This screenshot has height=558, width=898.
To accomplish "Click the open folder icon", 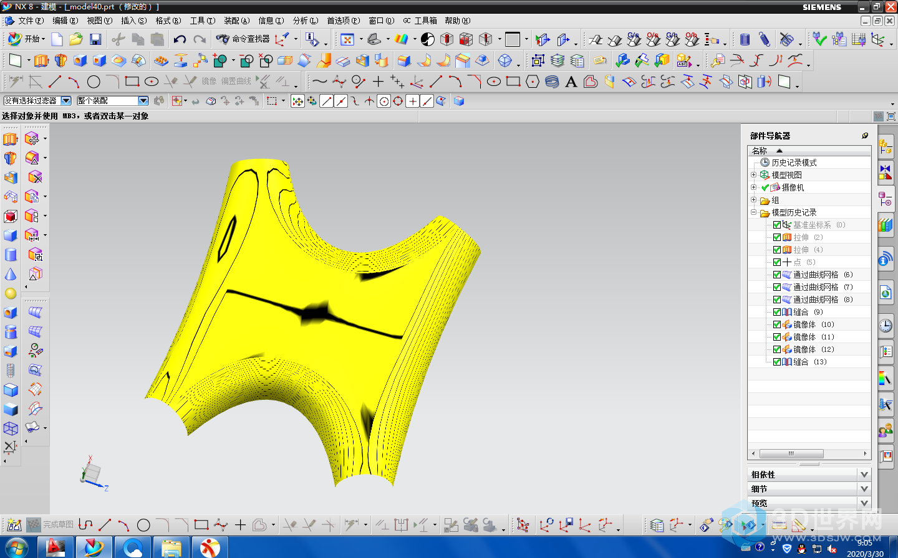I will pyautogui.click(x=76, y=39).
